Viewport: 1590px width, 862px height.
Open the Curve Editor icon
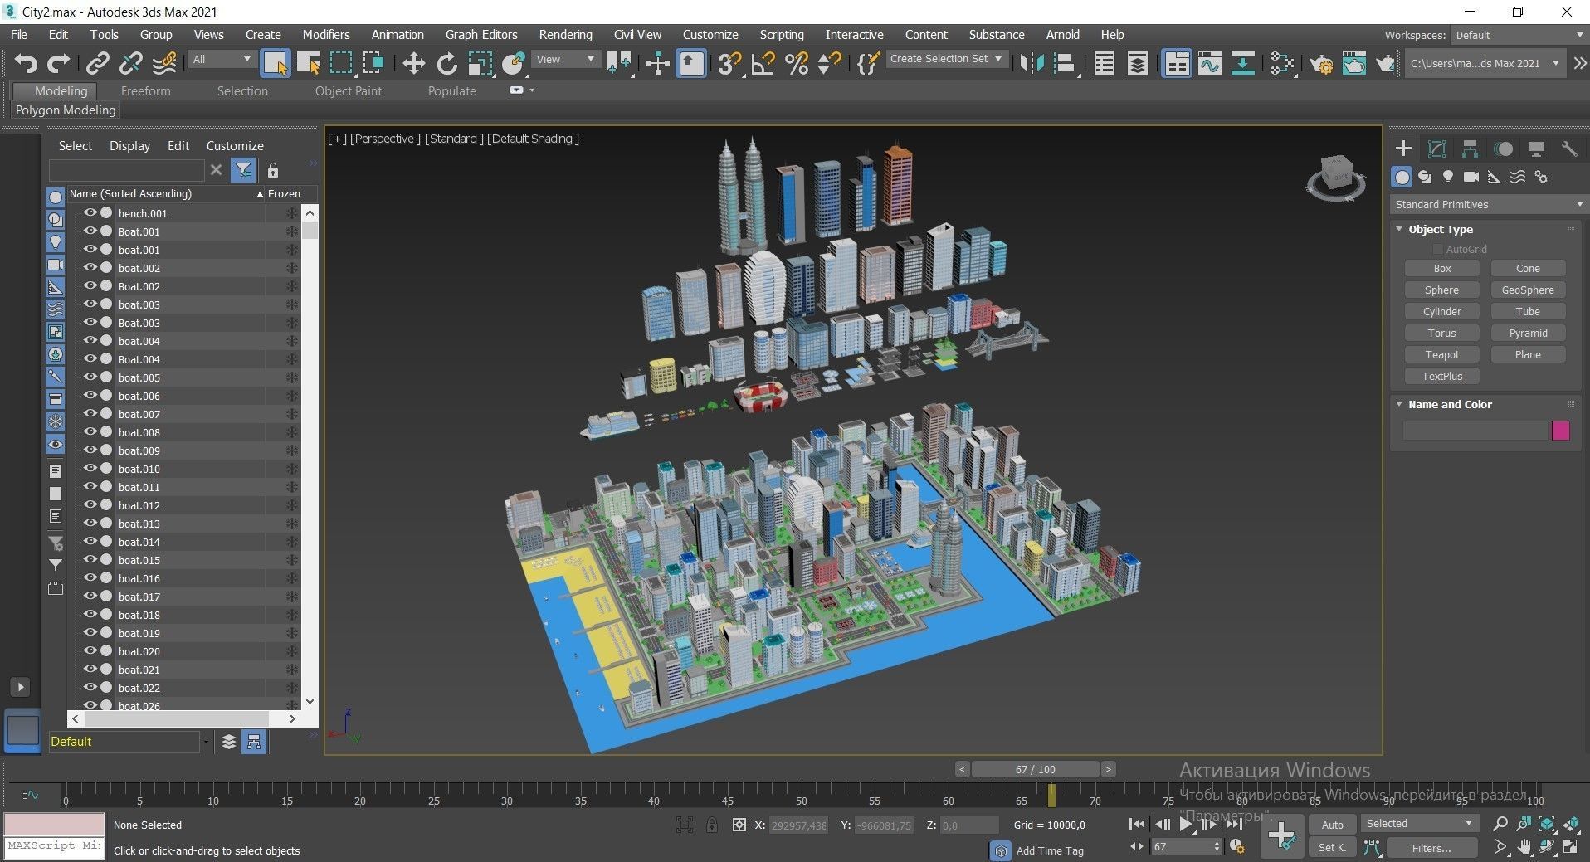(x=1210, y=63)
